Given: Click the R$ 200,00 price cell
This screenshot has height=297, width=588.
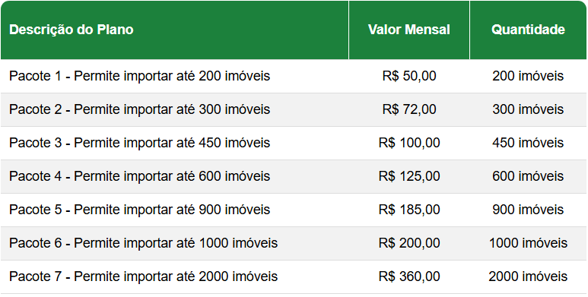Looking at the screenshot, I should (x=409, y=243).
